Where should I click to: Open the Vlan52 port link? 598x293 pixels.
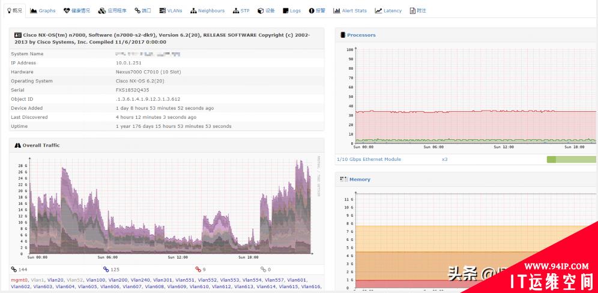coord(74,280)
